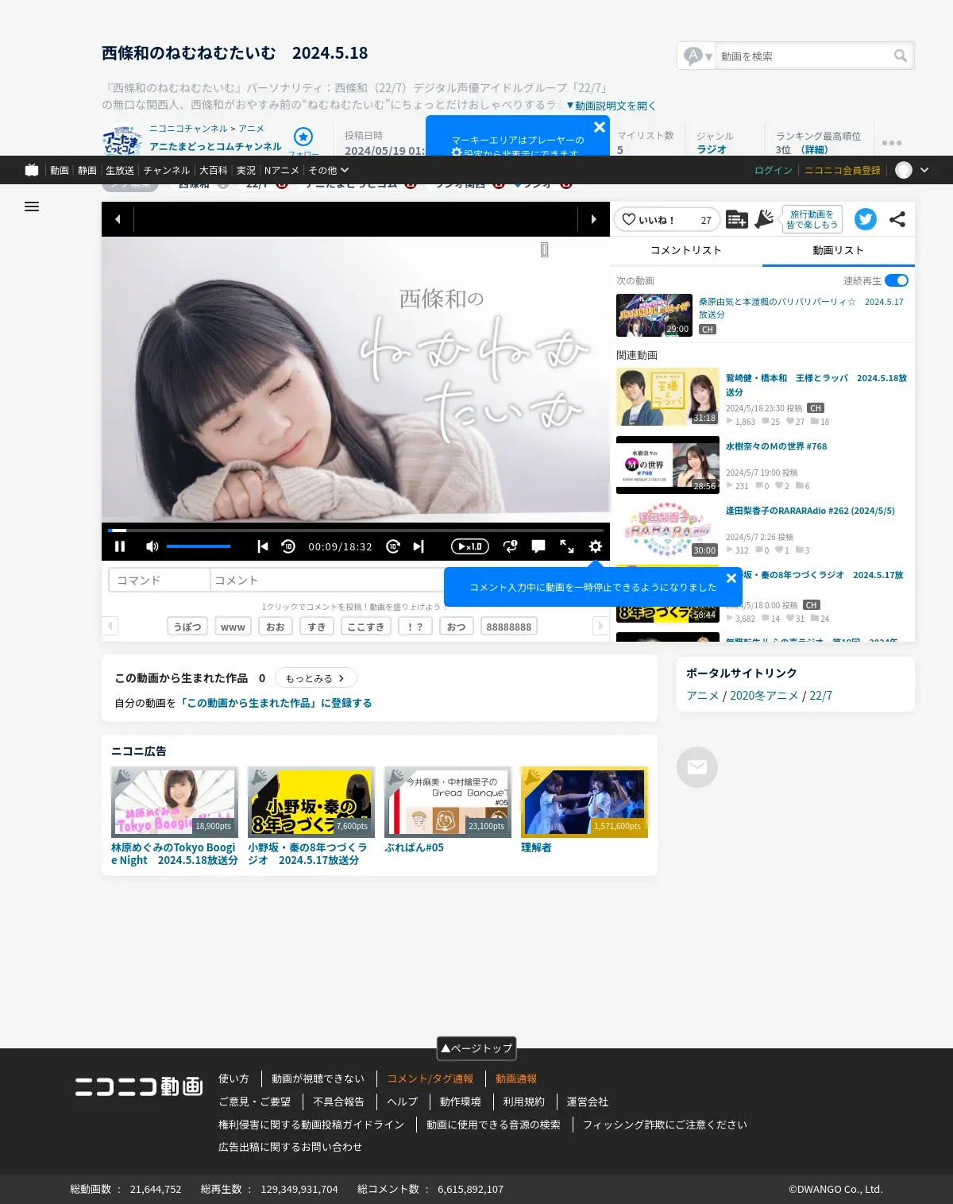Click the いいね! like button
Image resolution: width=953 pixels, height=1204 pixels.
pyautogui.click(x=666, y=220)
